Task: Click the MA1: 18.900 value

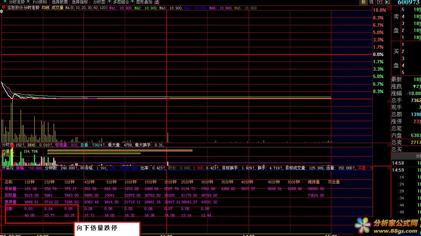Action: (x=120, y=8)
